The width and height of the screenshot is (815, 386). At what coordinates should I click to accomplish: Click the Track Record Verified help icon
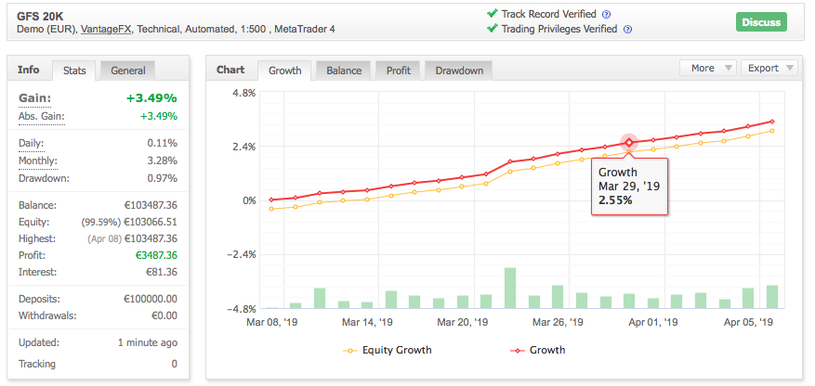click(x=606, y=15)
